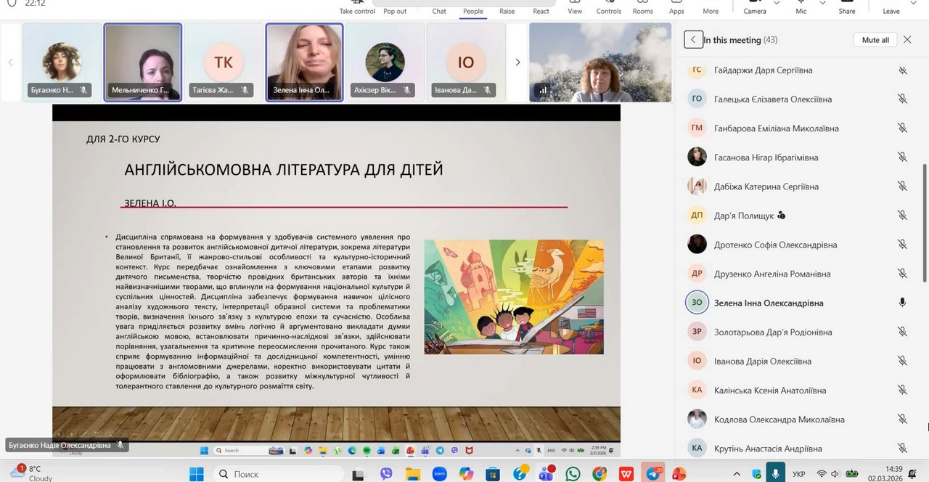Open Telegram from the taskbar
Viewport: 929px width, 482px height.
click(653, 474)
